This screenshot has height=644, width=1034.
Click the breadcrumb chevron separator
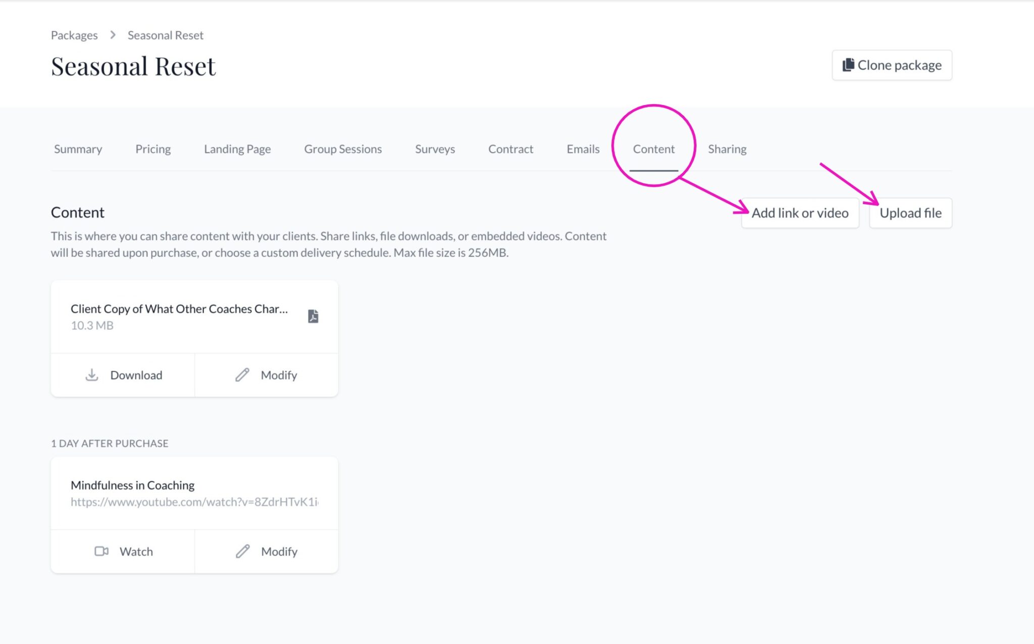click(x=113, y=35)
